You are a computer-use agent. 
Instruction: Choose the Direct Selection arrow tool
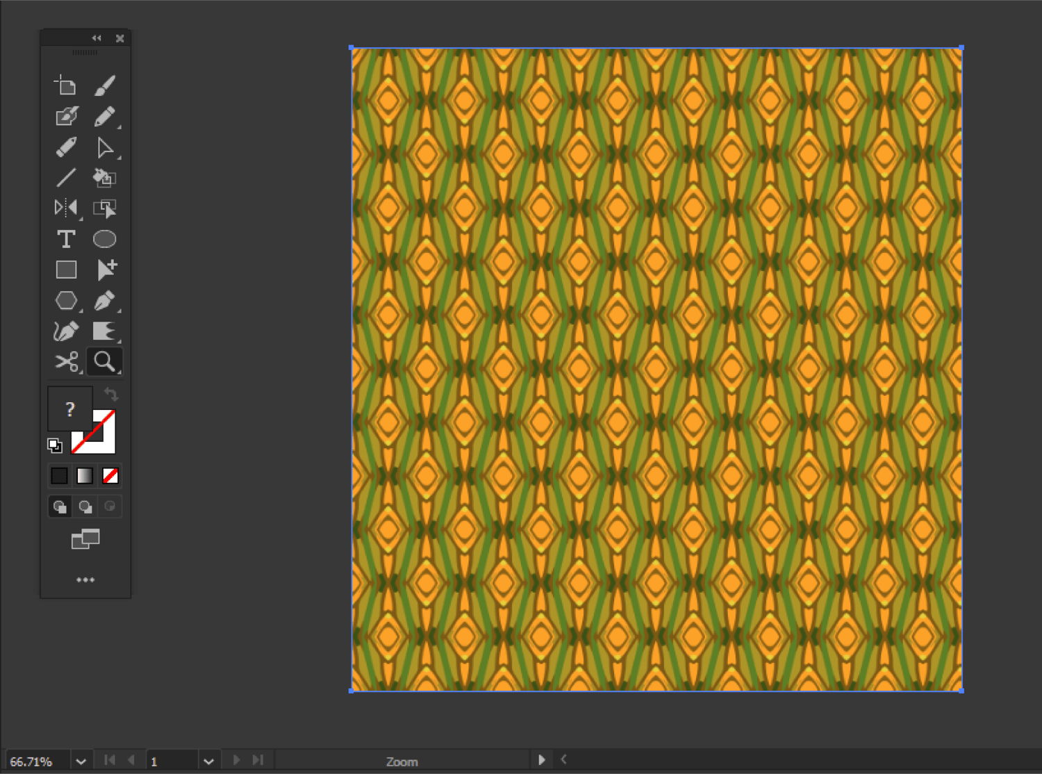[x=106, y=147]
